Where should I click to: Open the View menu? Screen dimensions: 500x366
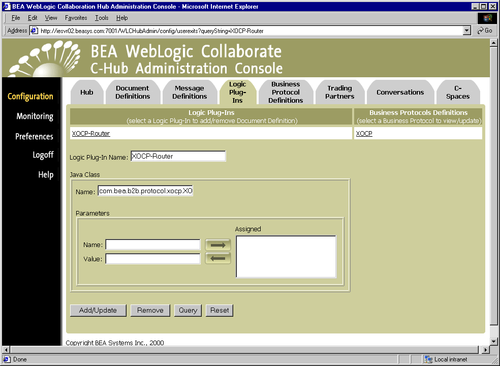point(51,18)
